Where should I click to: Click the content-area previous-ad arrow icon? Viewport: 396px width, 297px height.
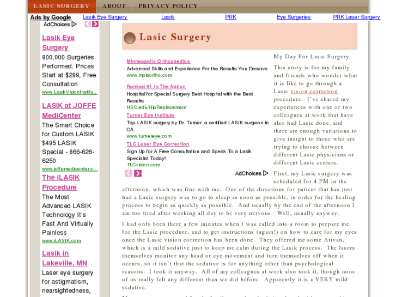pyautogui.click(x=129, y=173)
